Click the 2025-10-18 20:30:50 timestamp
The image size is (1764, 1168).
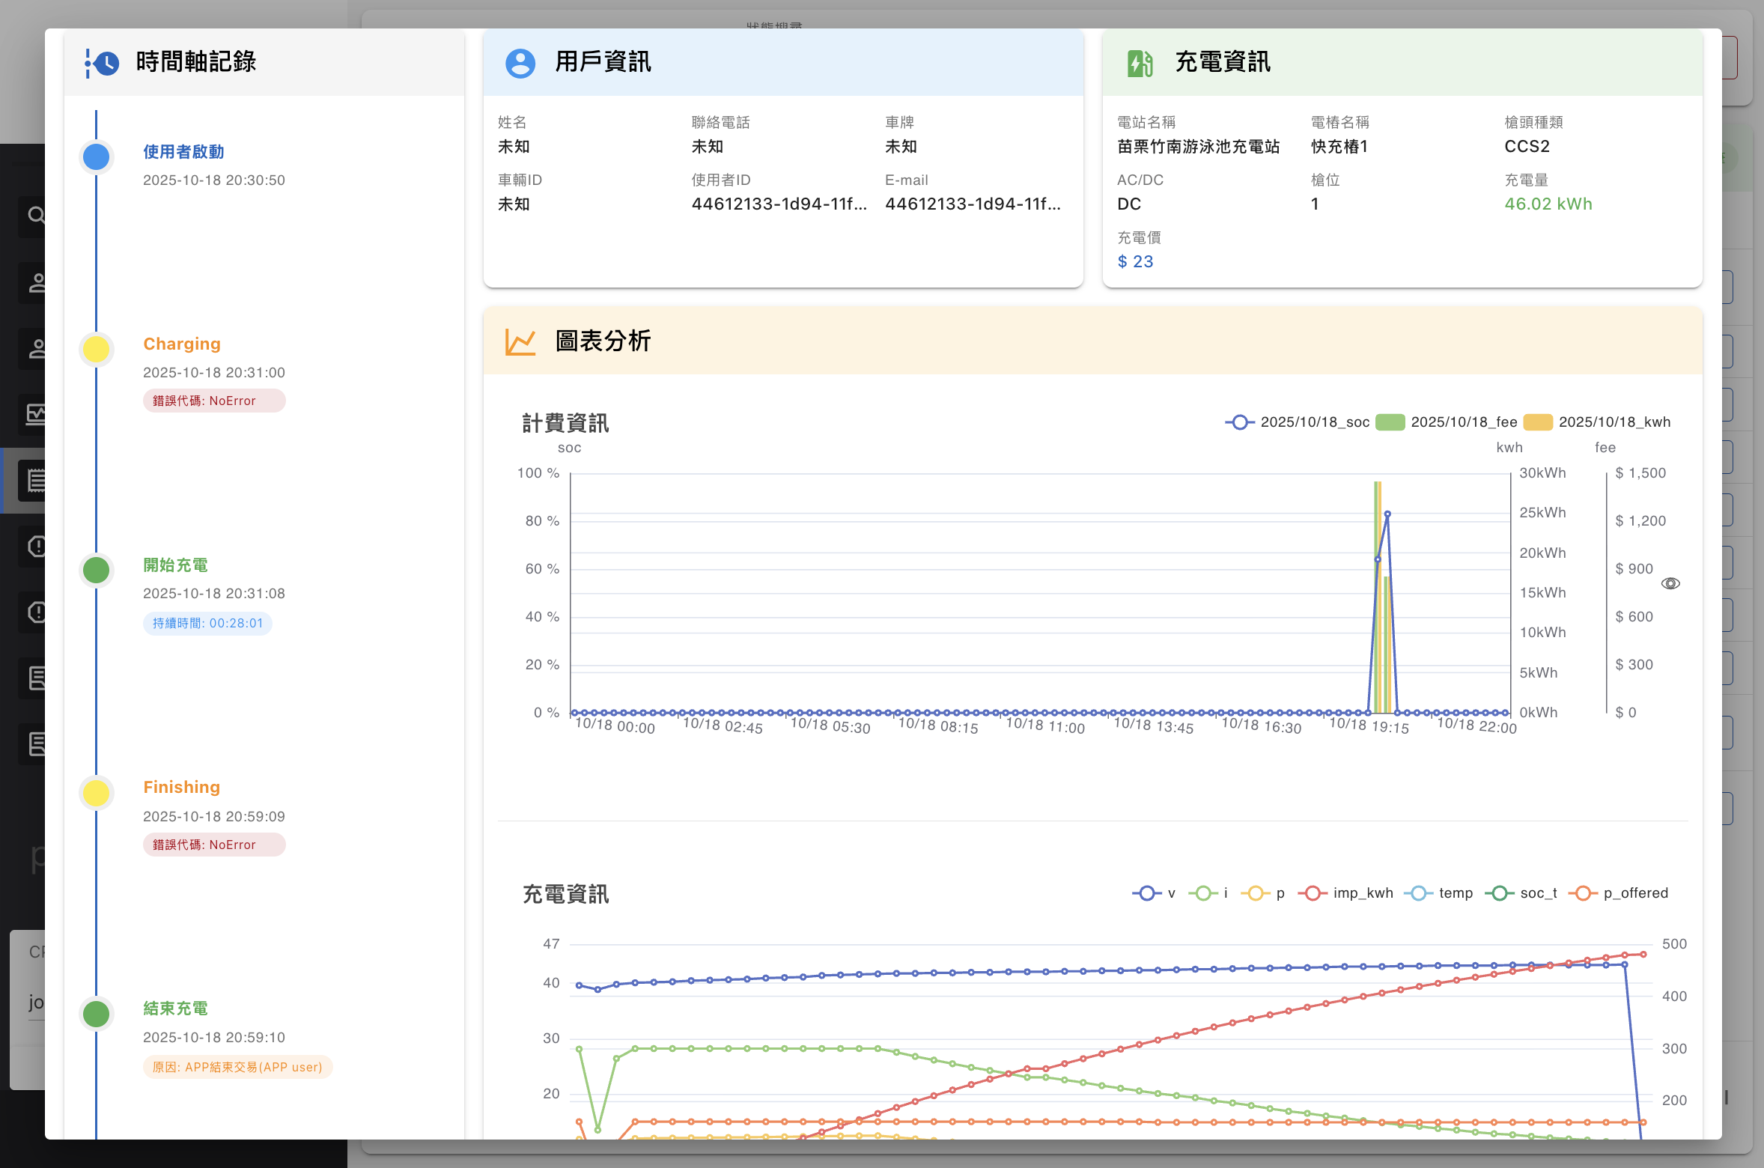tap(214, 180)
